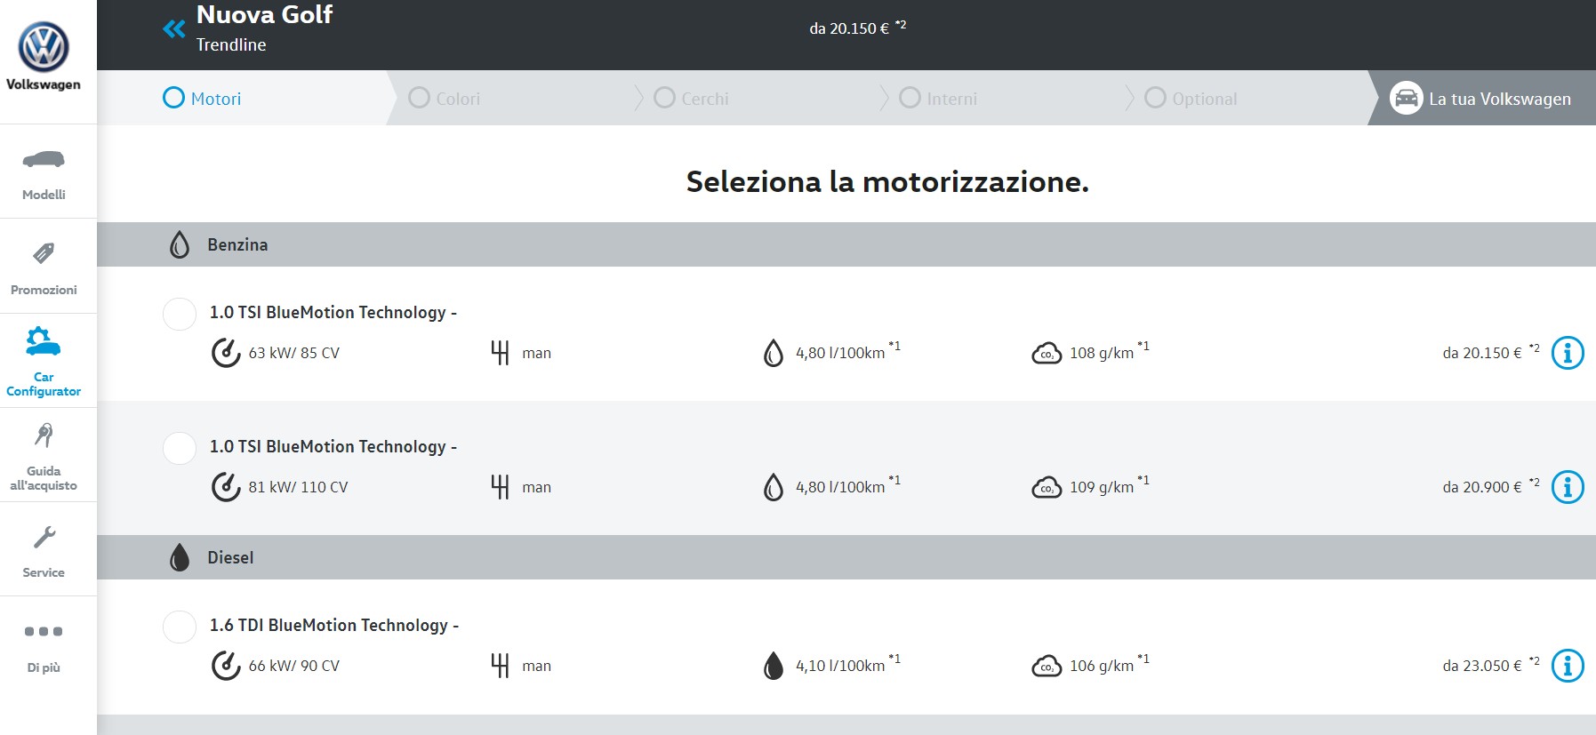Show info for 1.6 TDI diesel engine
Viewport: 1596px width, 735px height.
pyautogui.click(x=1567, y=666)
